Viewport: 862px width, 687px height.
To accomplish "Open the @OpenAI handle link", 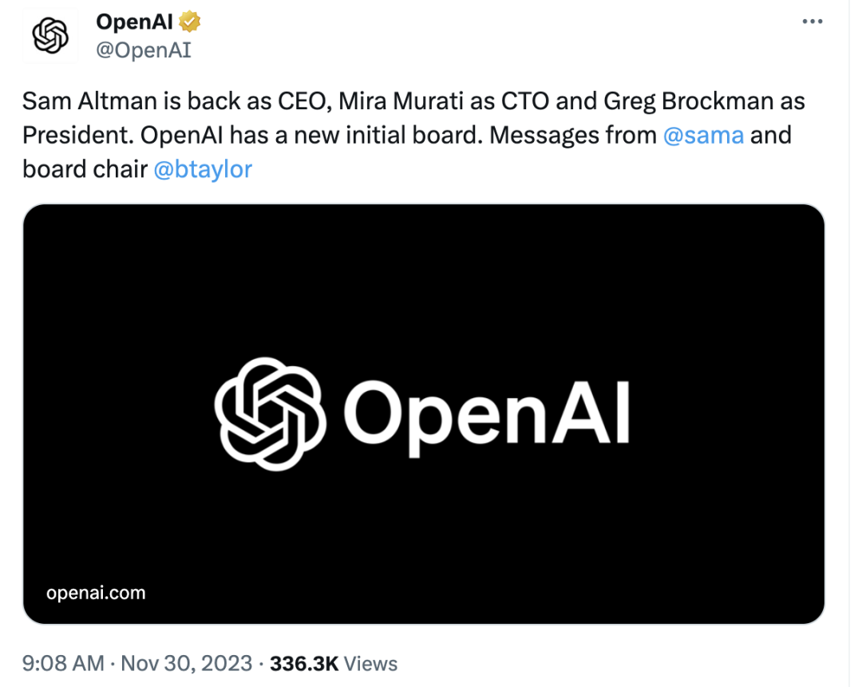I will coord(144,50).
